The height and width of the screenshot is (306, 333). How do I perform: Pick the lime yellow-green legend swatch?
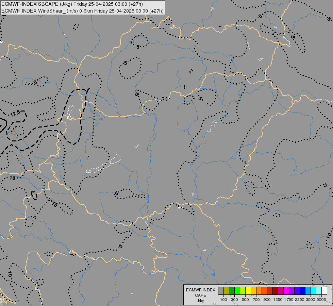[x=243, y=291]
